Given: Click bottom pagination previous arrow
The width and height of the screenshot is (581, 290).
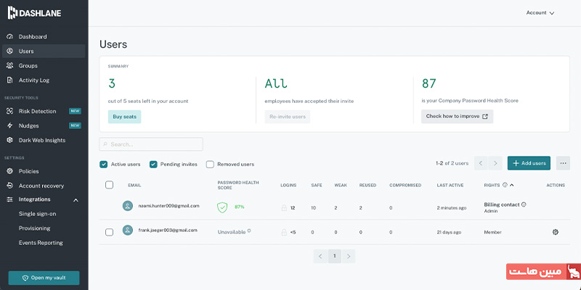Looking at the screenshot, I should coord(320,256).
